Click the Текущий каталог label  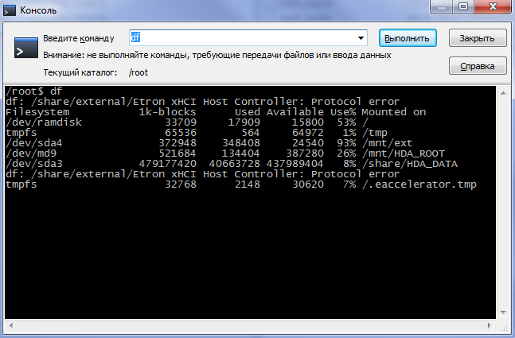pos(80,72)
